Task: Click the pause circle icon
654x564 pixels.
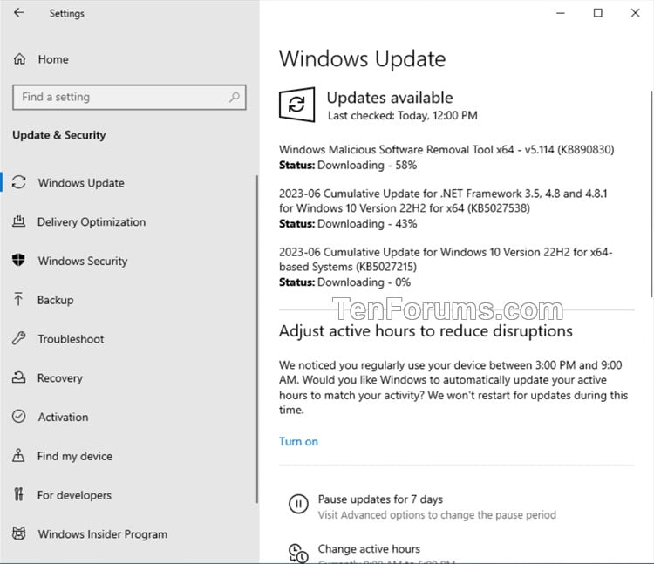Action: 298,504
